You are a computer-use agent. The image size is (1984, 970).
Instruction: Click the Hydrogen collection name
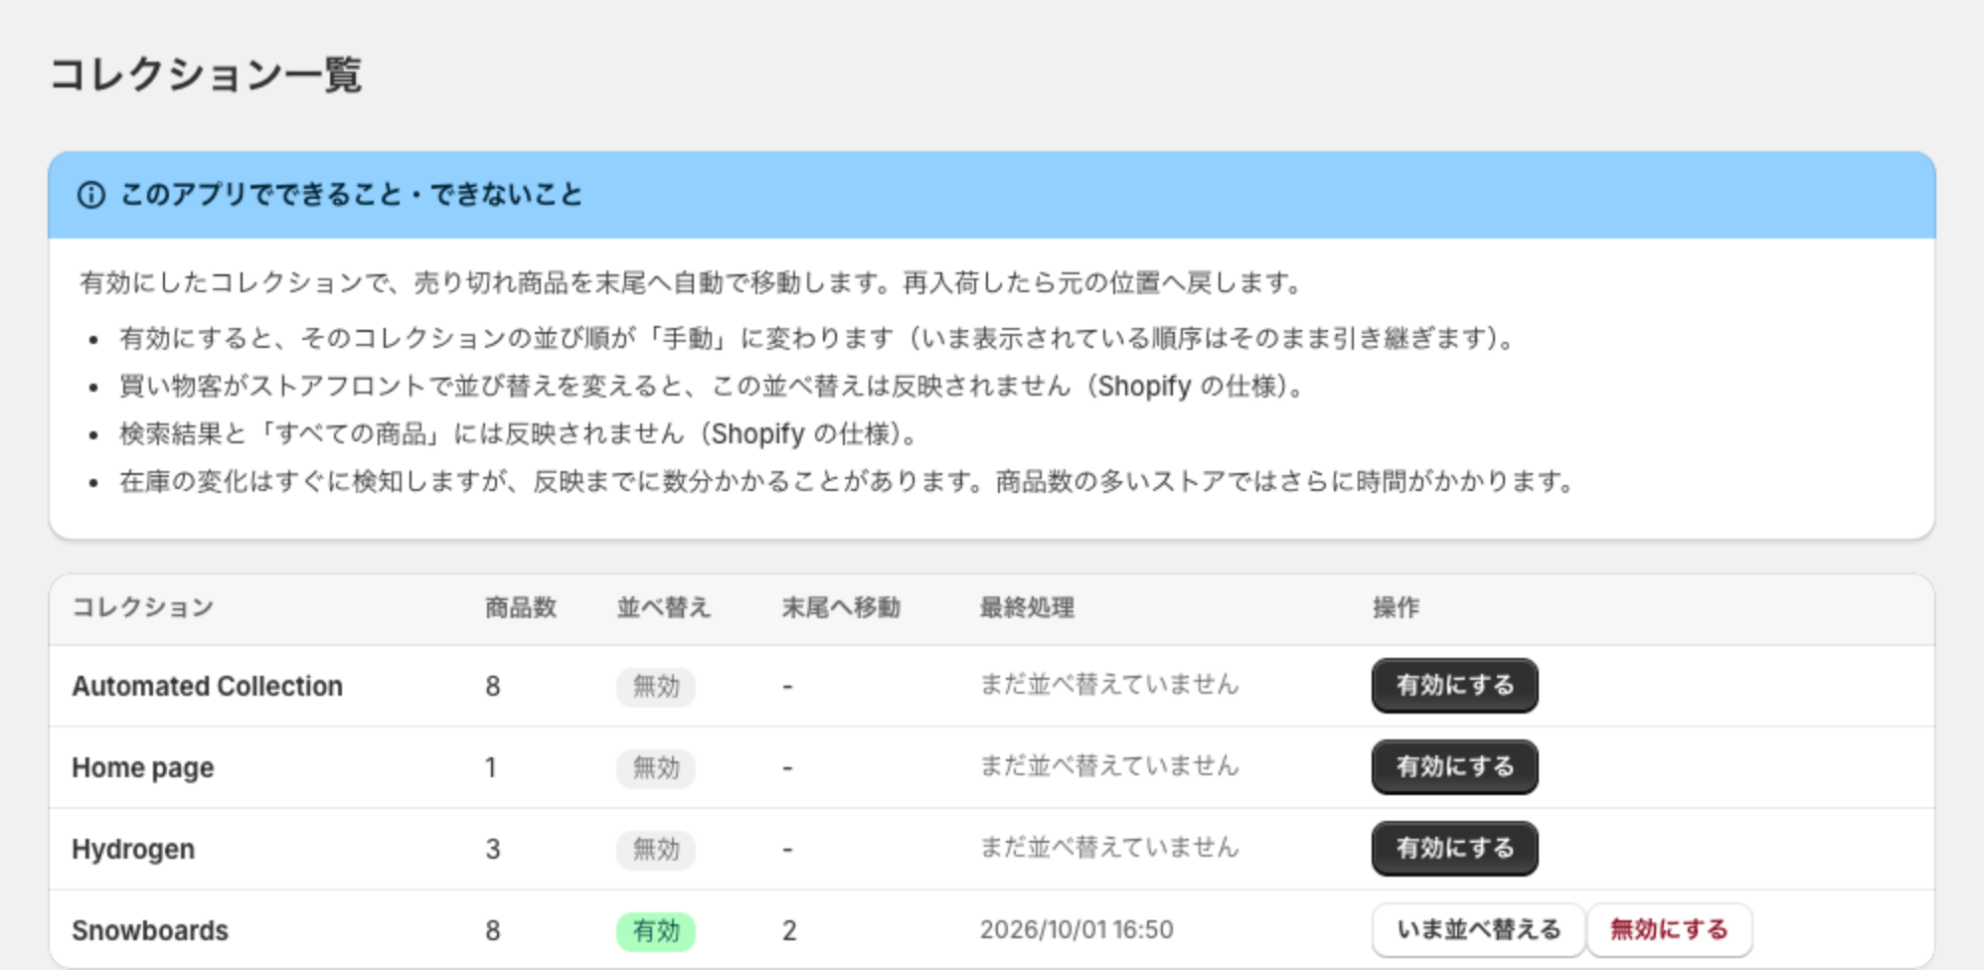point(133,849)
